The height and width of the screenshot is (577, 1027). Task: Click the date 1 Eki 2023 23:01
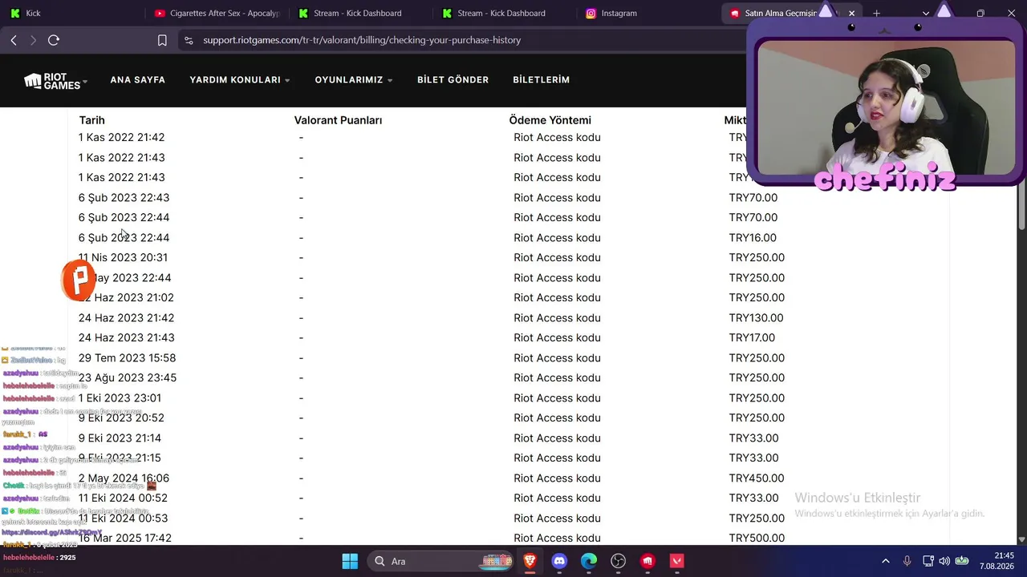(120, 397)
